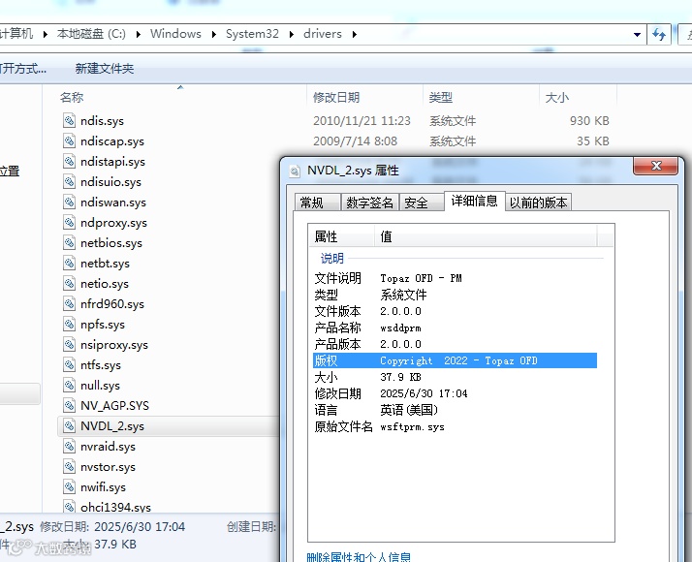Select the highlighted 版权 Copyright 2022 row
This screenshot has height=562, width=692.
tap(455, 360)
